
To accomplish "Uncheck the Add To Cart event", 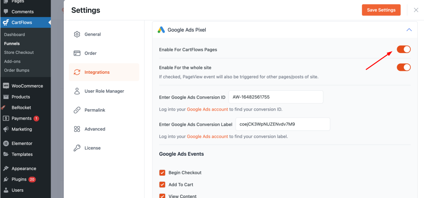I will coord(162,185).
